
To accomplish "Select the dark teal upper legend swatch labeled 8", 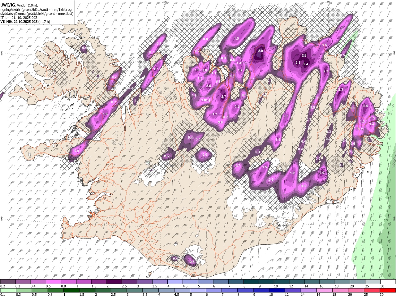I will [251, 282].
